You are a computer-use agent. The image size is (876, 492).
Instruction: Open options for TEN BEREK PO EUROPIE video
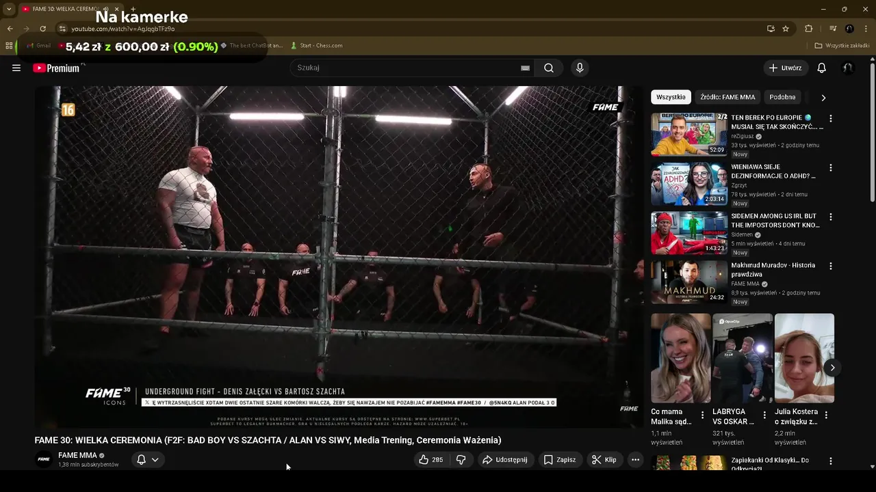pyautogui.click(x=831, y=118)
